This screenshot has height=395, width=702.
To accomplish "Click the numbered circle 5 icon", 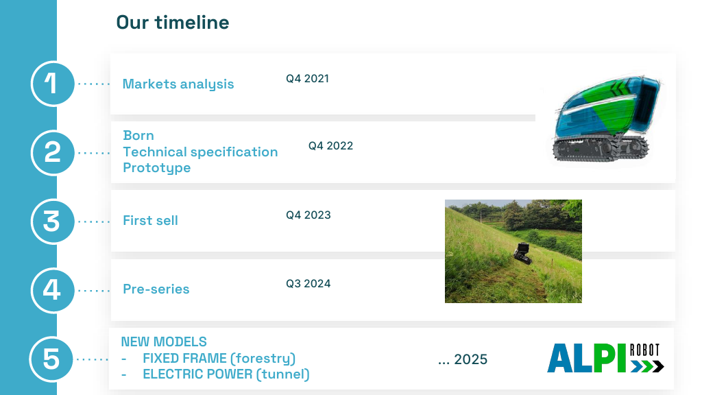I will (51, 359).
